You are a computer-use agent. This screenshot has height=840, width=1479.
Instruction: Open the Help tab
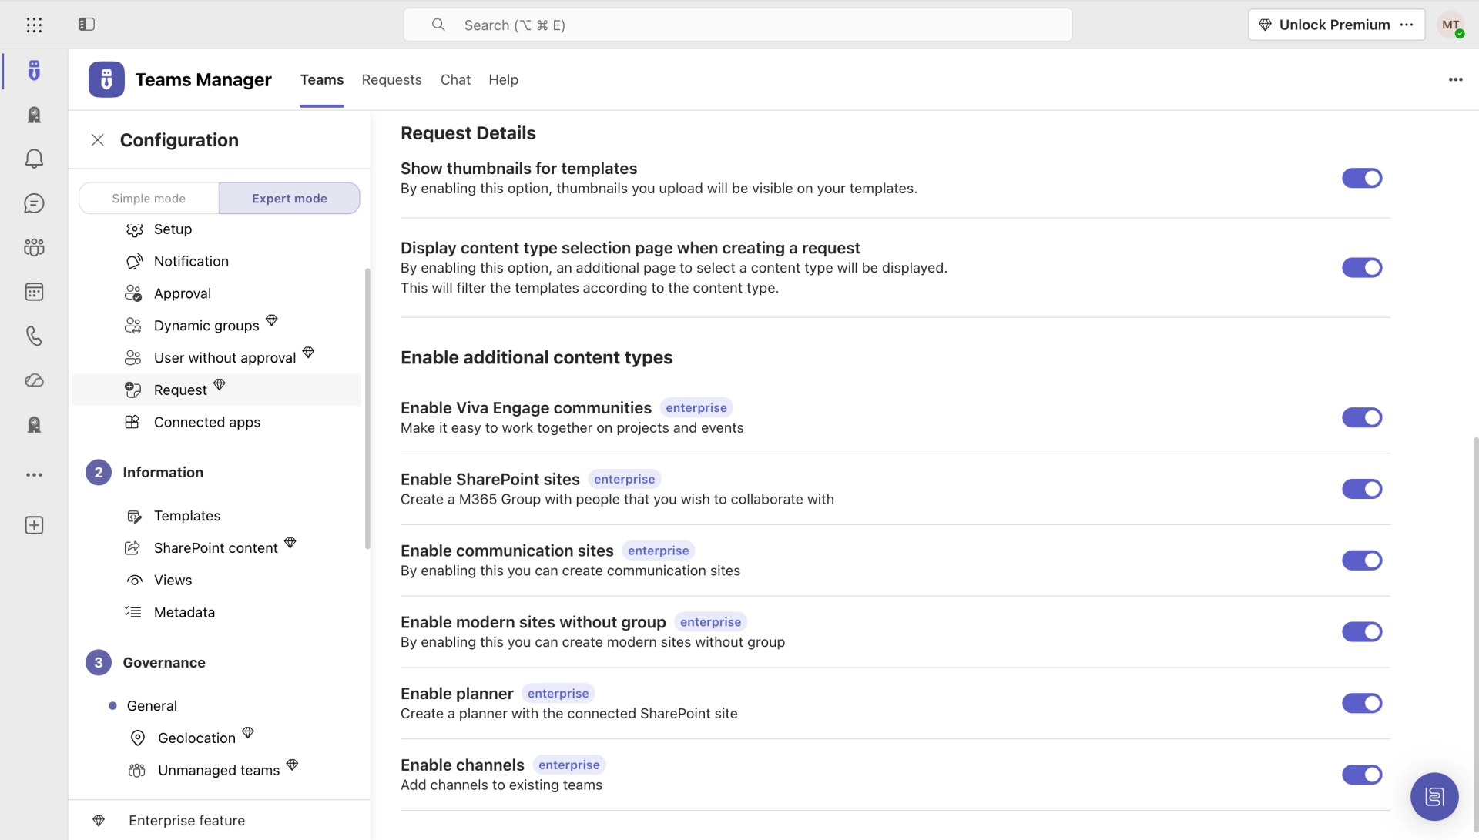[503, 79]
